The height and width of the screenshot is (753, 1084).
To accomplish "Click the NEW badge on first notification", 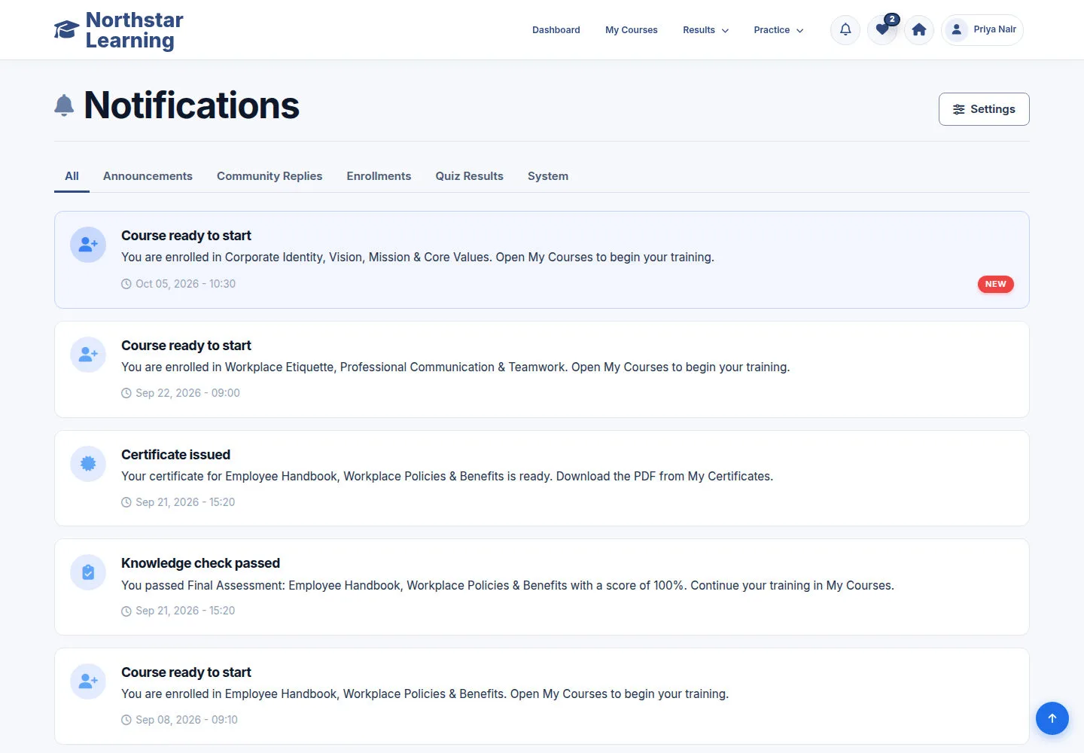I will (x=995, y=284).
